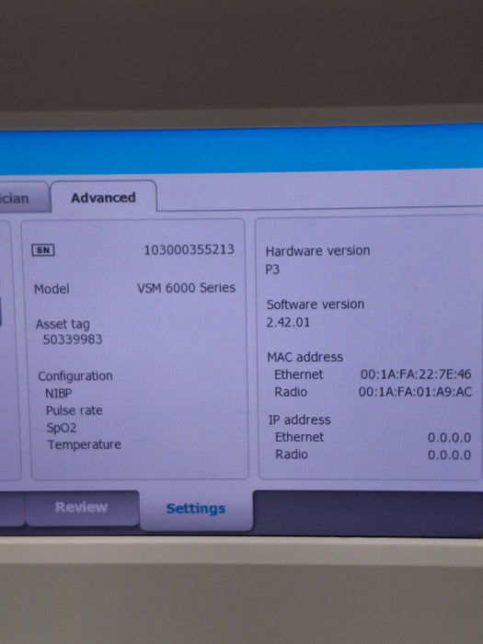Select hardware version value P3
This screenshot has height=644, width=483.
[x=272, y=270]
